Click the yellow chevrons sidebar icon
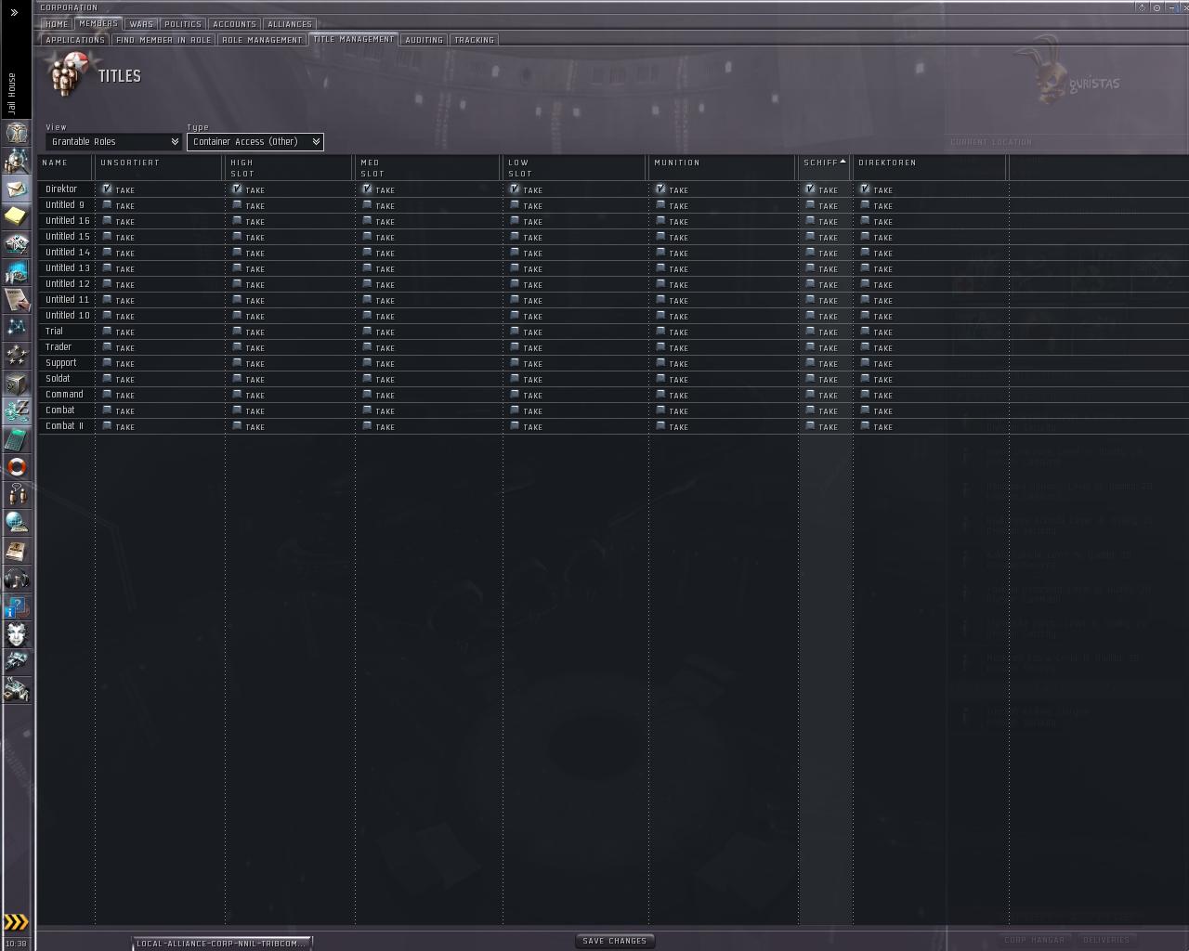Viewport: 1189px width, 951px height. 17,922
